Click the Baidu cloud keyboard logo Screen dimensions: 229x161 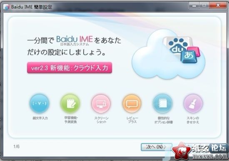(168, 54)
